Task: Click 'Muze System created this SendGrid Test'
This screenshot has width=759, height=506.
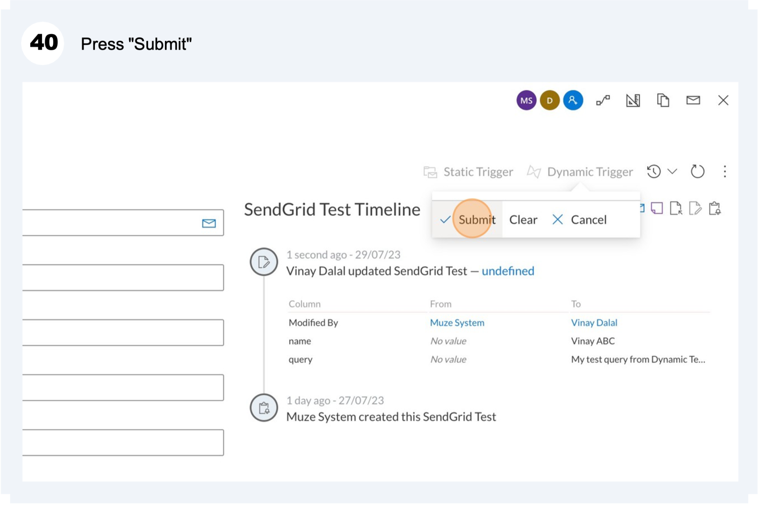Action: click(x=391, y=417)
